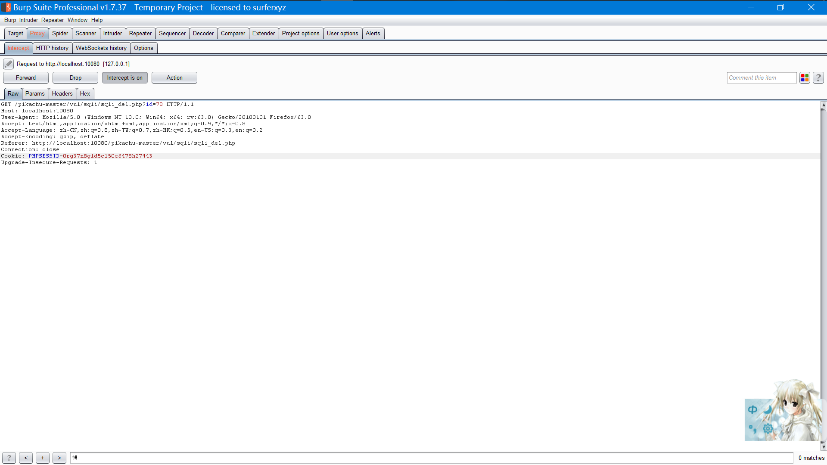Open the Repeater tool tab

[140, 34]
